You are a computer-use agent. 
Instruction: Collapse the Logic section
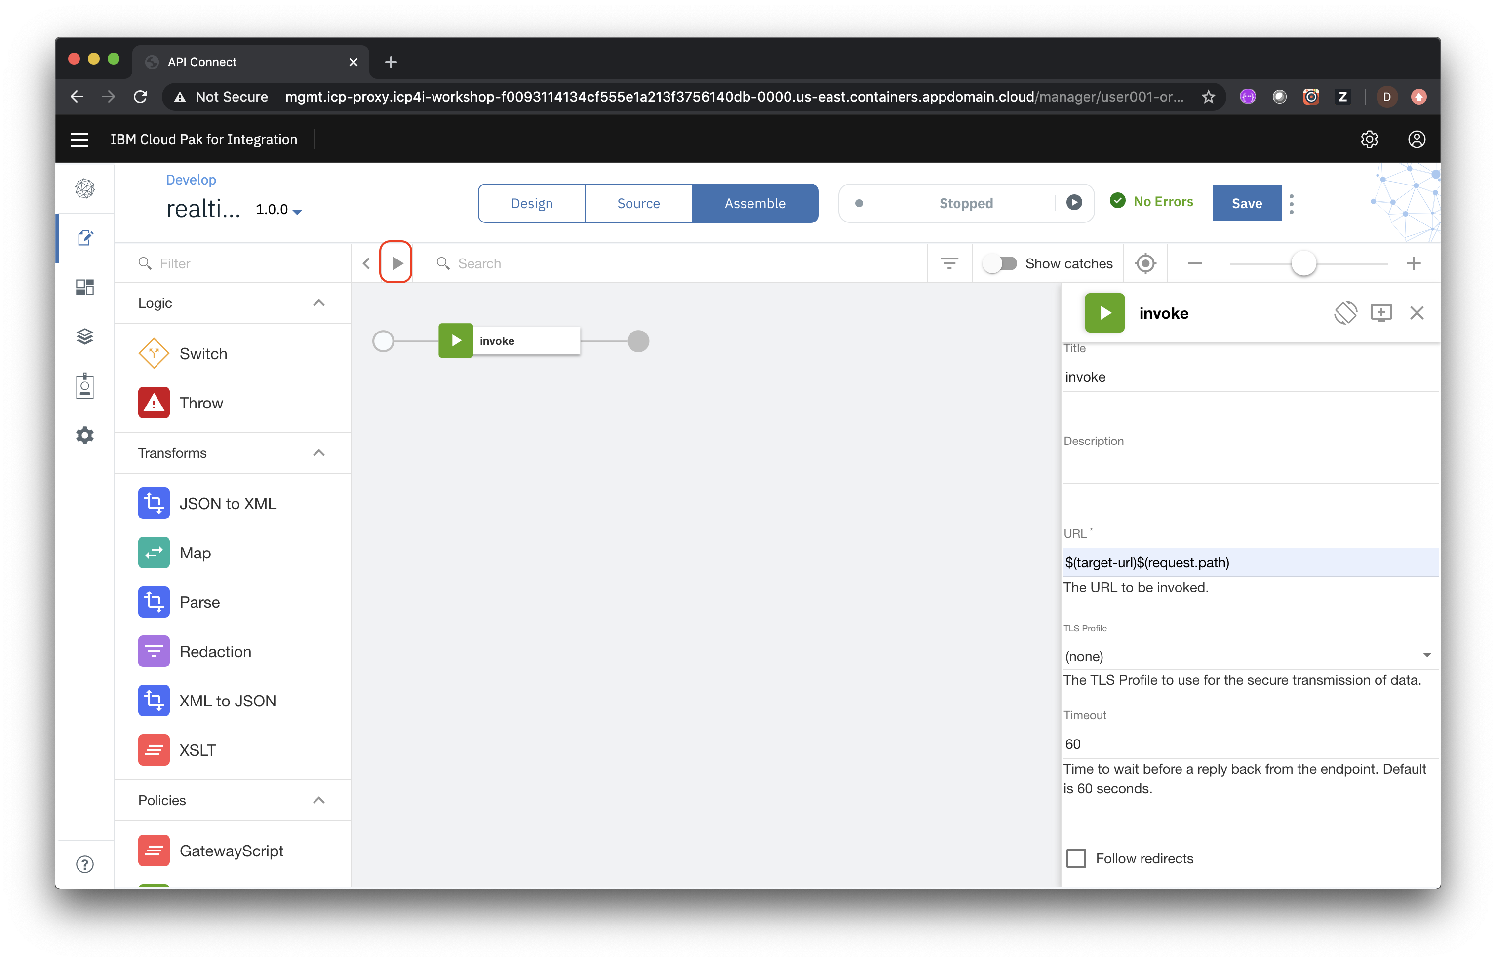pos(319,303)
